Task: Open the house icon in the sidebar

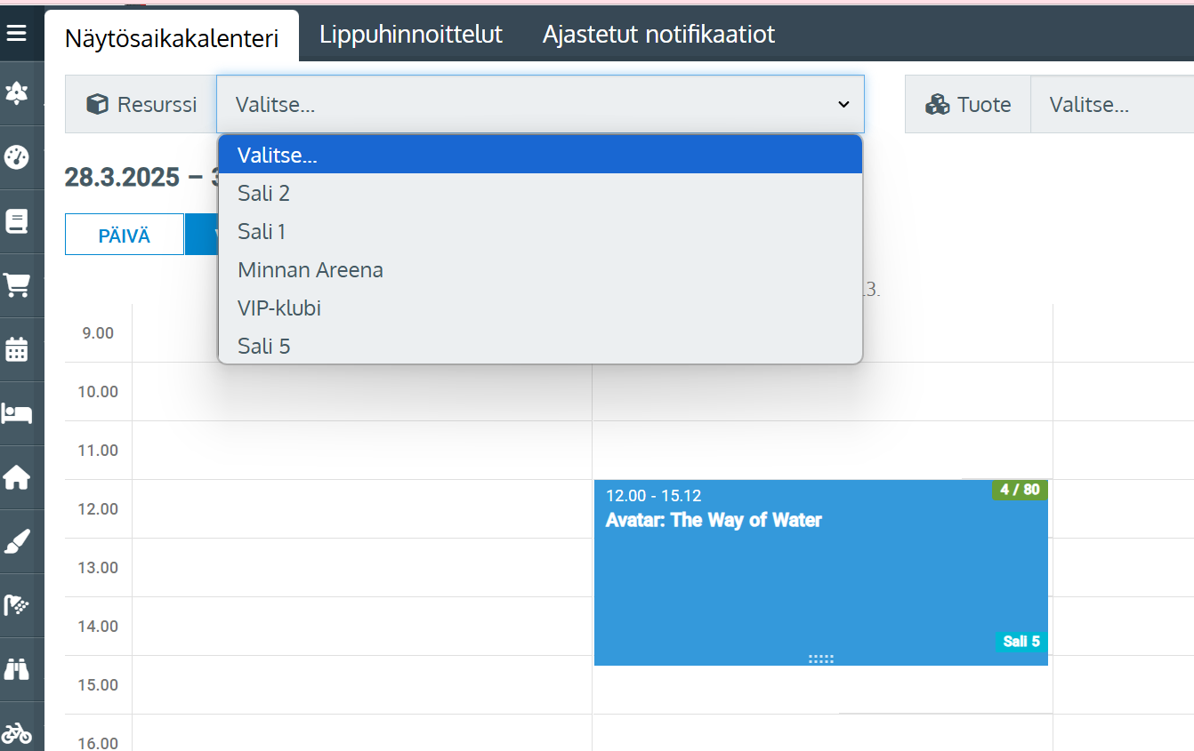Action: (x=16, y=477)
